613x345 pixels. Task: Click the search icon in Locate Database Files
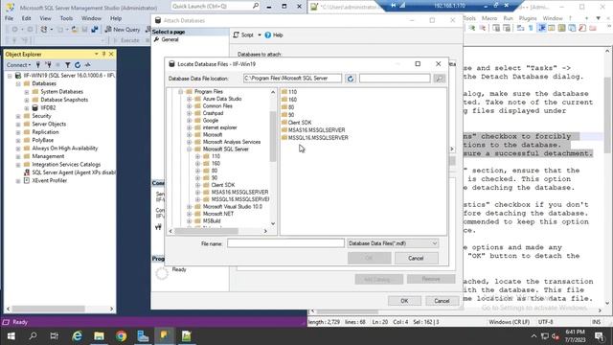point(440,79)
